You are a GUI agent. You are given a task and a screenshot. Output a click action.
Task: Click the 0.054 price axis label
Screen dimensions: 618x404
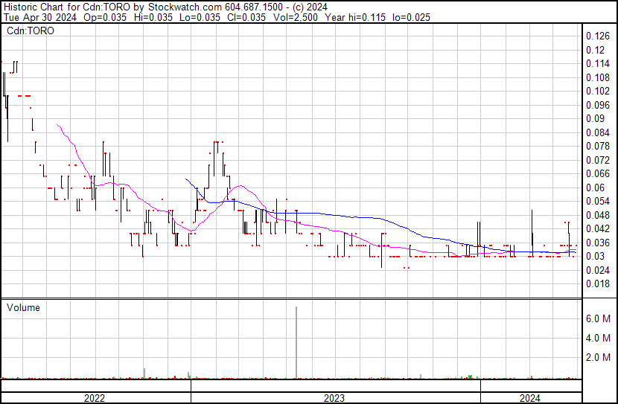[x=598, y=201]
